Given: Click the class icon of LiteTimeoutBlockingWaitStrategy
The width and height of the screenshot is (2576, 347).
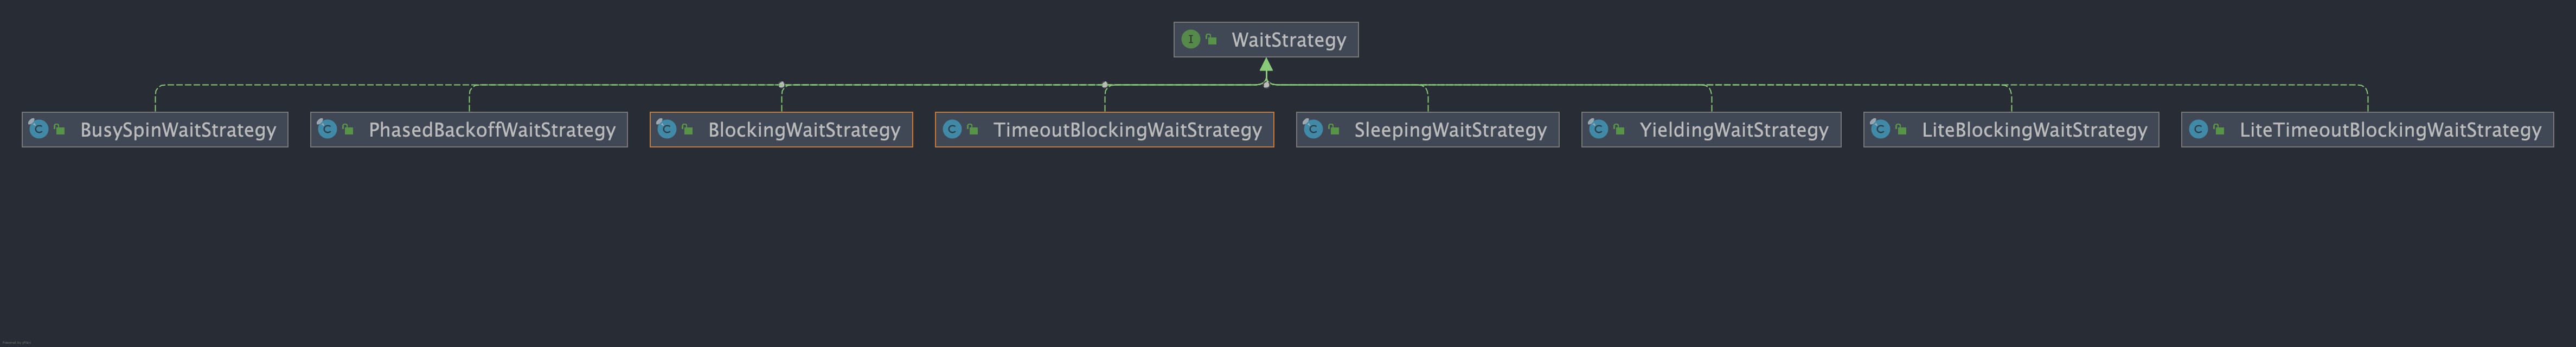Looking at the screenshot, I should (2198, 129).
